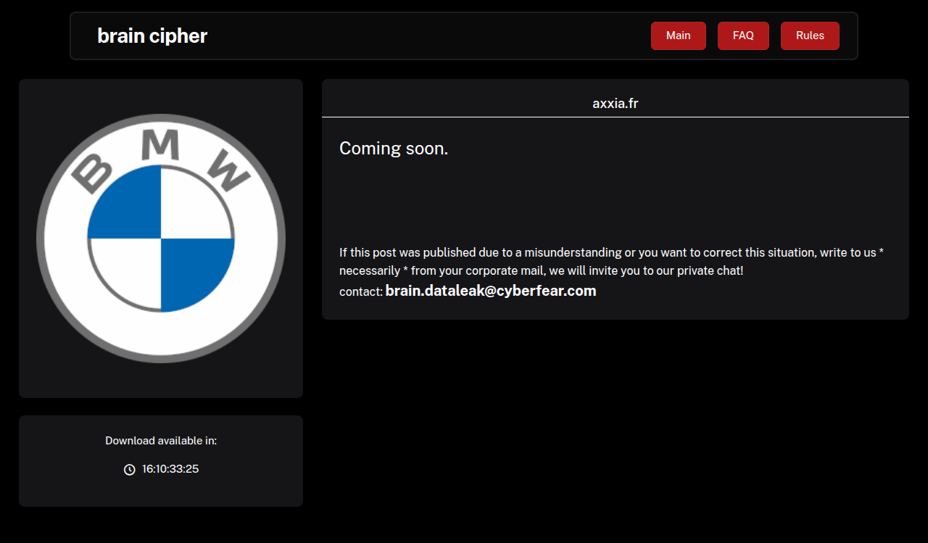
Task: Select the axxia.fr post heading
Action: (x=615, y=104)
